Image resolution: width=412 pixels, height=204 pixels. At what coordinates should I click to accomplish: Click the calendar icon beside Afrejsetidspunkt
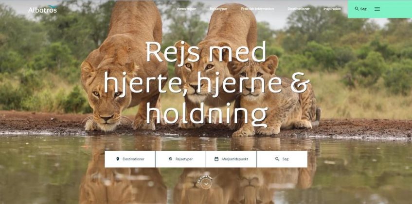point(216,159)
